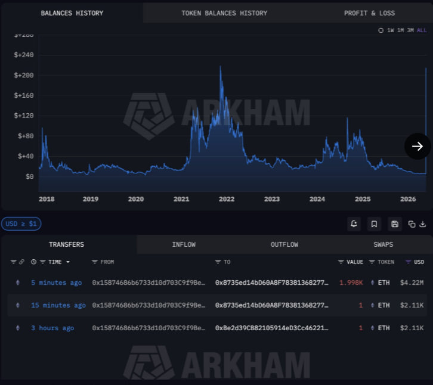Image resolution: width=433 pixels, height=385 pixels.
Task: Switch to the Inflow tab
Action: coord(184,244)
